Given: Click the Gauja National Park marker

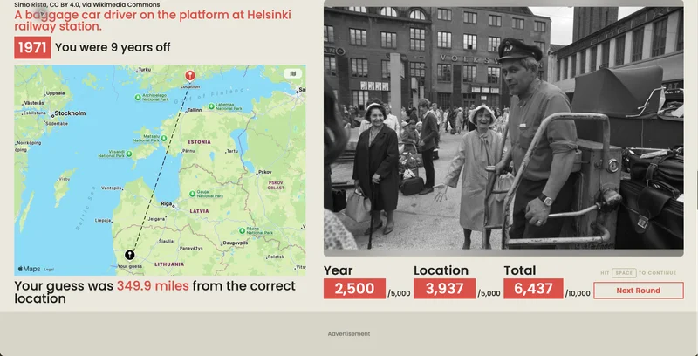Looking at the screenshot, I should (192, 194).
